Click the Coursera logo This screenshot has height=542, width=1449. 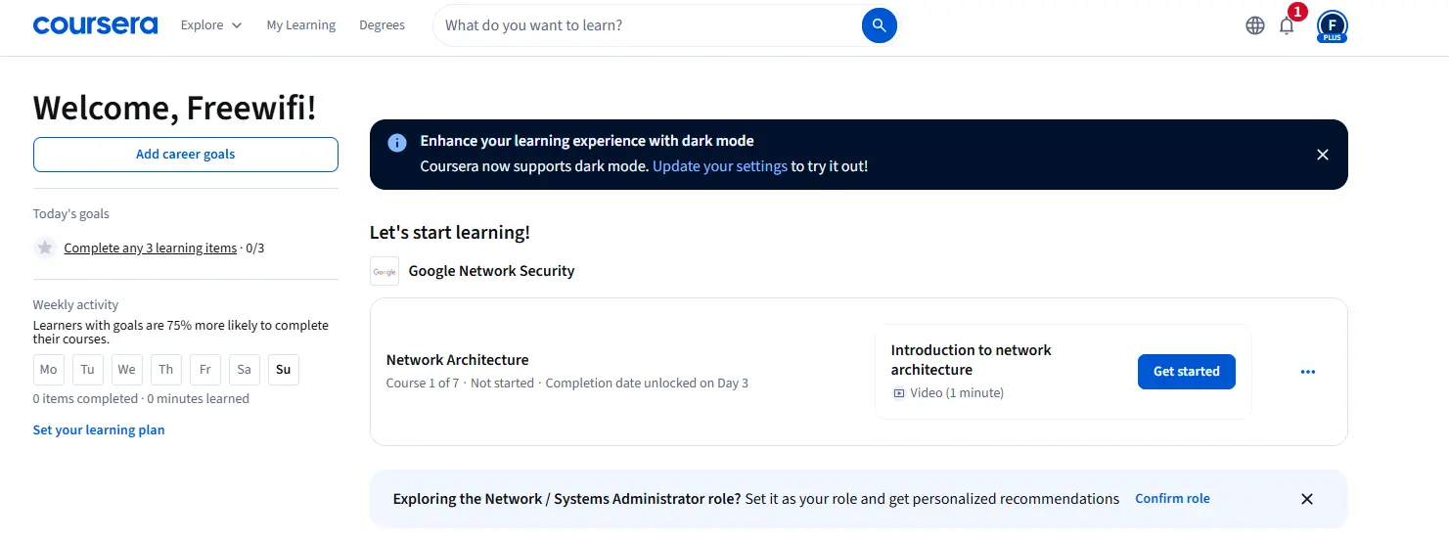click(x=95, y=25)
